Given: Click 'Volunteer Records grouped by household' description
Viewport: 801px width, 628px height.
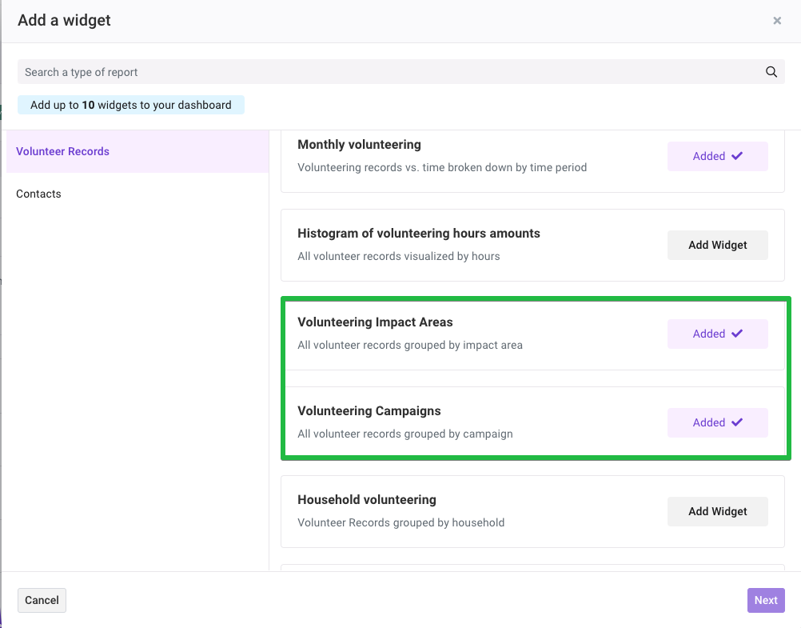Looking at the screenshot, I should (401, 522).
